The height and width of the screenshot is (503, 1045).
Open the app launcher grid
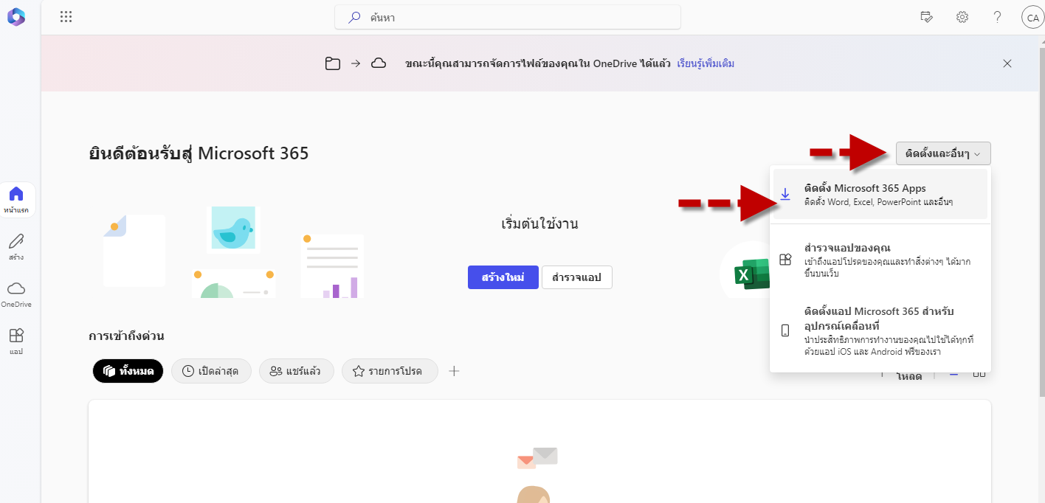[x=66, y=17]
